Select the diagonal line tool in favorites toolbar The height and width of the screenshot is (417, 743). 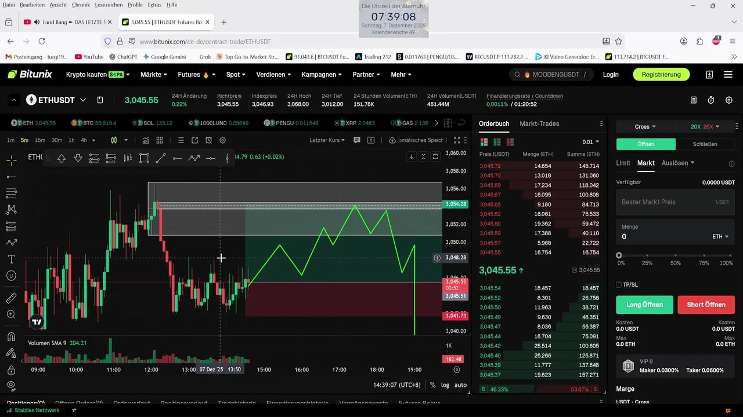tap(161, 158)
